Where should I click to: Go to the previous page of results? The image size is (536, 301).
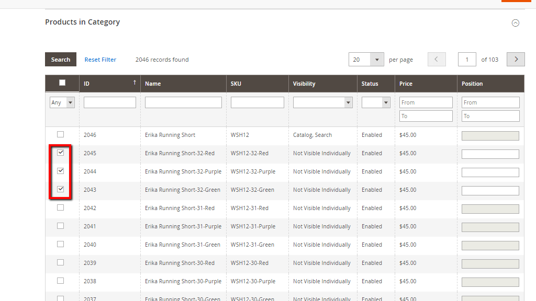tap(437, 59)
